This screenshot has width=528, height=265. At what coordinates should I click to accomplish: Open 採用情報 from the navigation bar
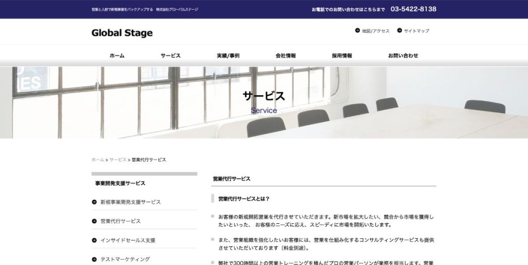point(342,56)
